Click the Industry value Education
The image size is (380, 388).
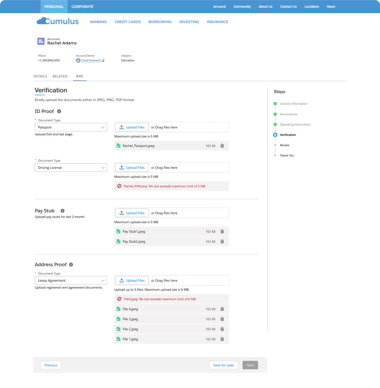click(x=128, y=60)
